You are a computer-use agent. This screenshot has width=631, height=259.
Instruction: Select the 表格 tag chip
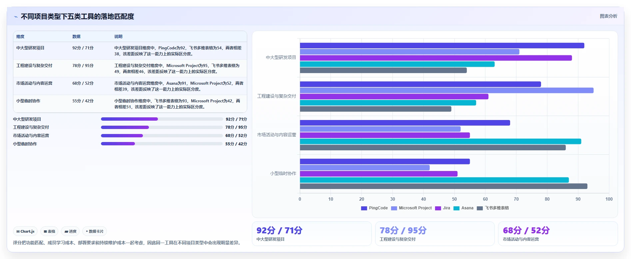(49, 231)
